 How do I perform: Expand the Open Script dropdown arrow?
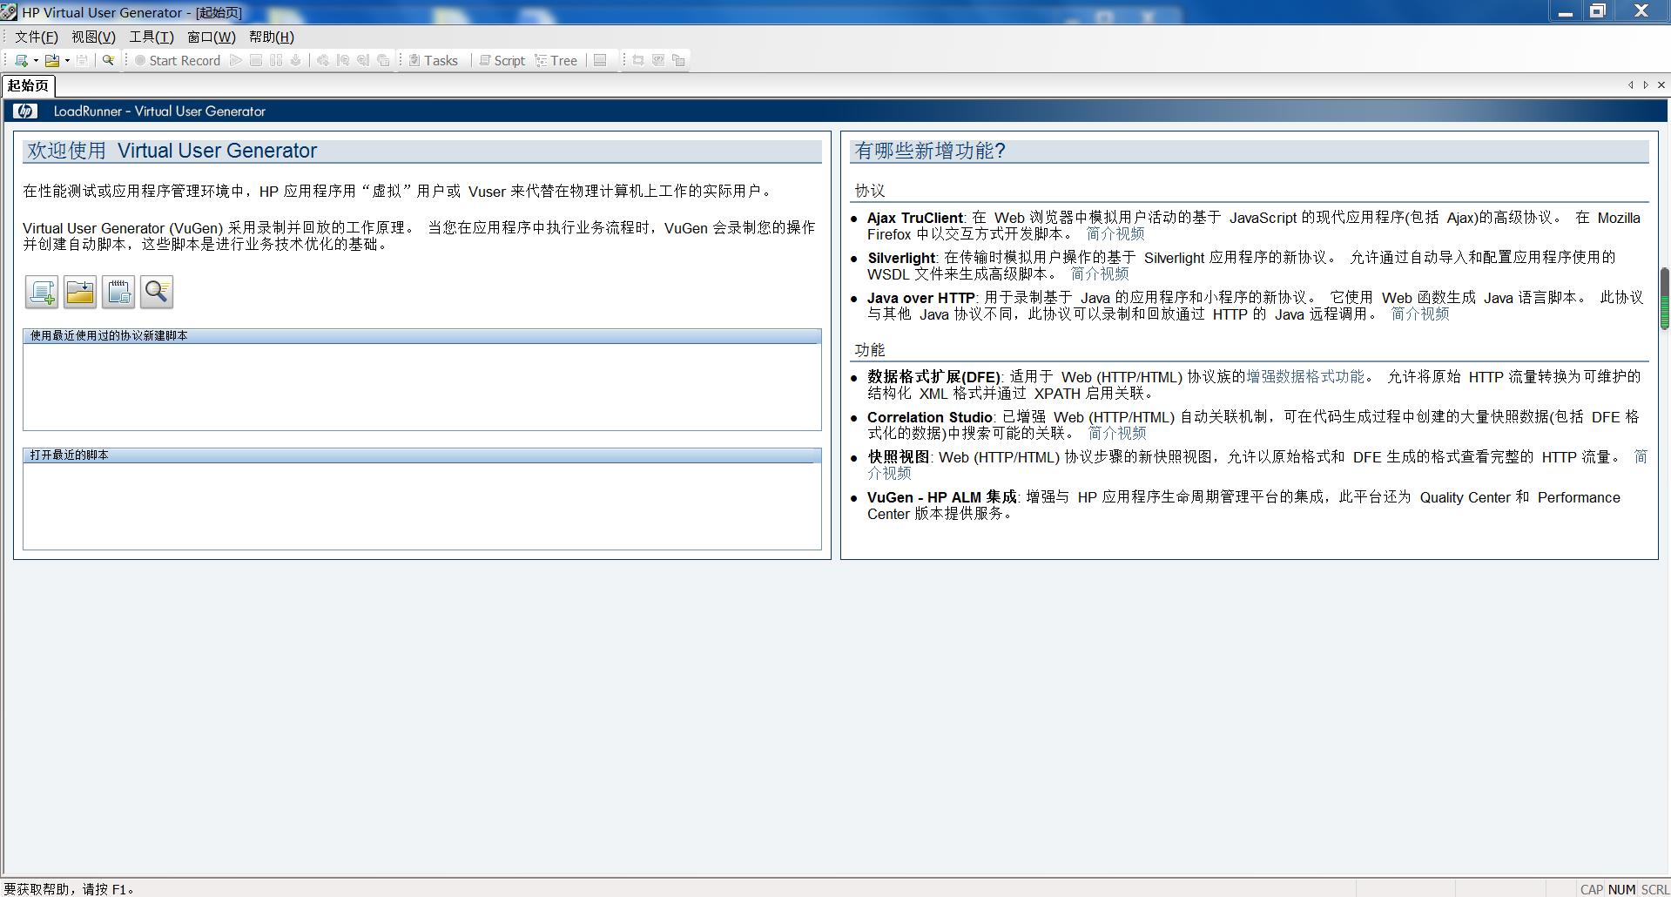[x=67, y=60]
